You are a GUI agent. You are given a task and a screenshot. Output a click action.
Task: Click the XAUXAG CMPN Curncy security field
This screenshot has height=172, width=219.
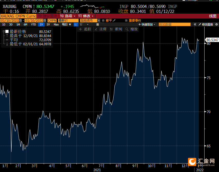tap(18, 16)
